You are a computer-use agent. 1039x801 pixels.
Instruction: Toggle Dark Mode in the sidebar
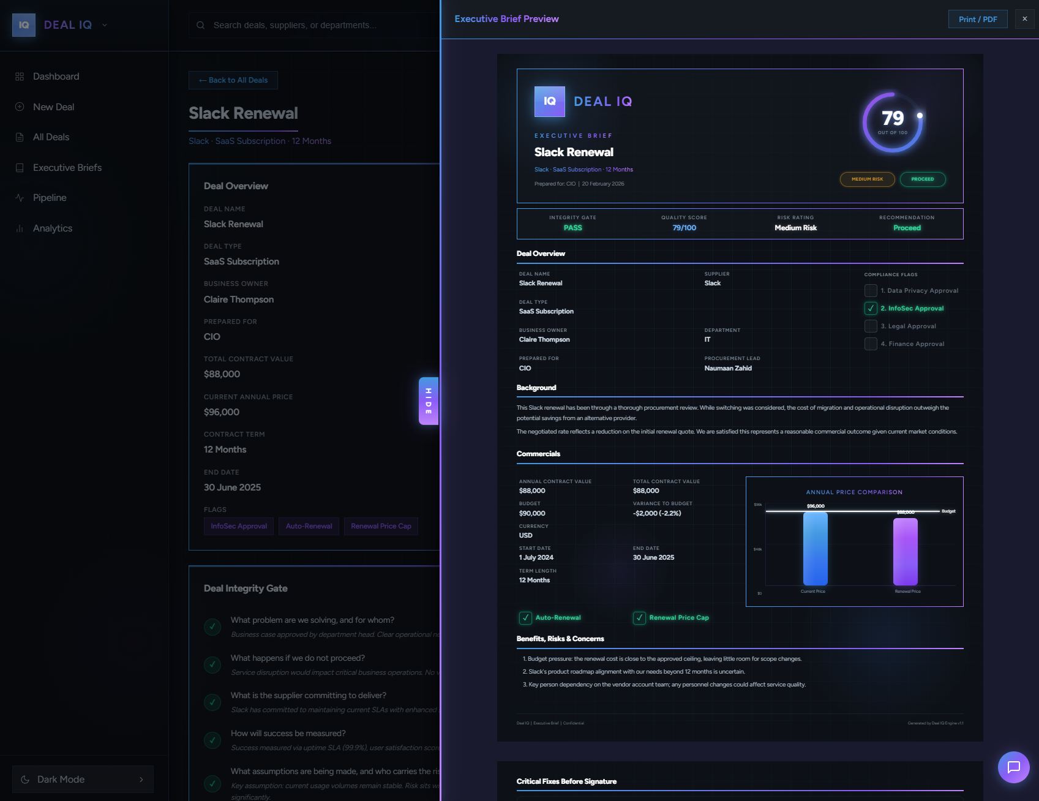pos(83,780)
